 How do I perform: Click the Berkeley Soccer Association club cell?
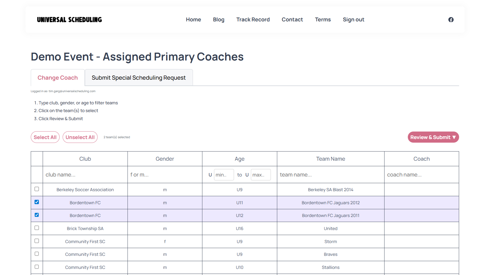pyautogui.click(x=85, y=190)
